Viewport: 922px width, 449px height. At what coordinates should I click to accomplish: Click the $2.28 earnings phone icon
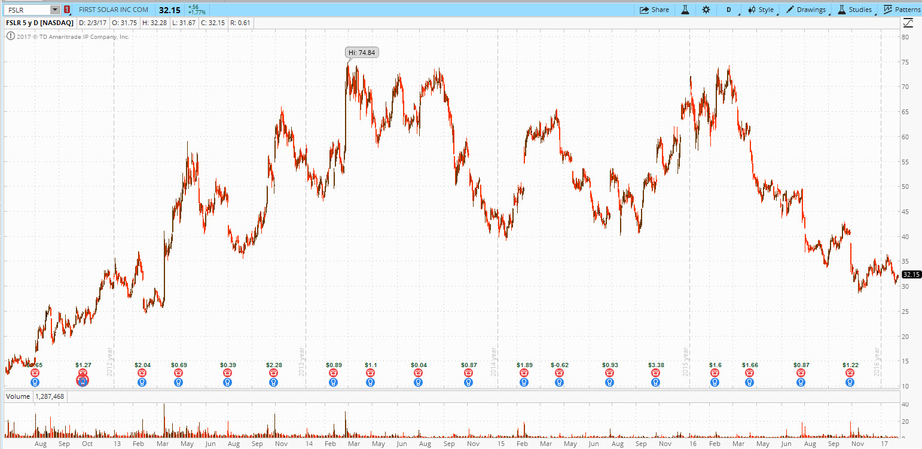point(274,373)
